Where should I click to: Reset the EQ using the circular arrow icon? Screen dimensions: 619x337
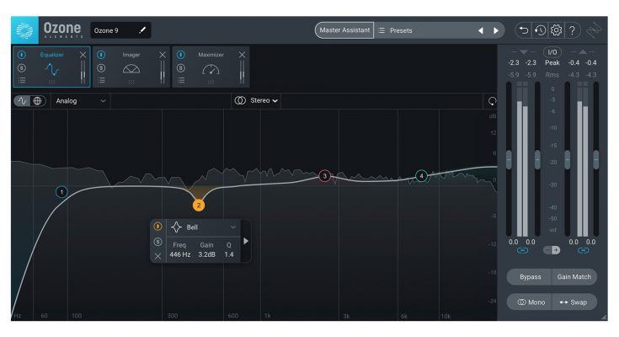493,101
